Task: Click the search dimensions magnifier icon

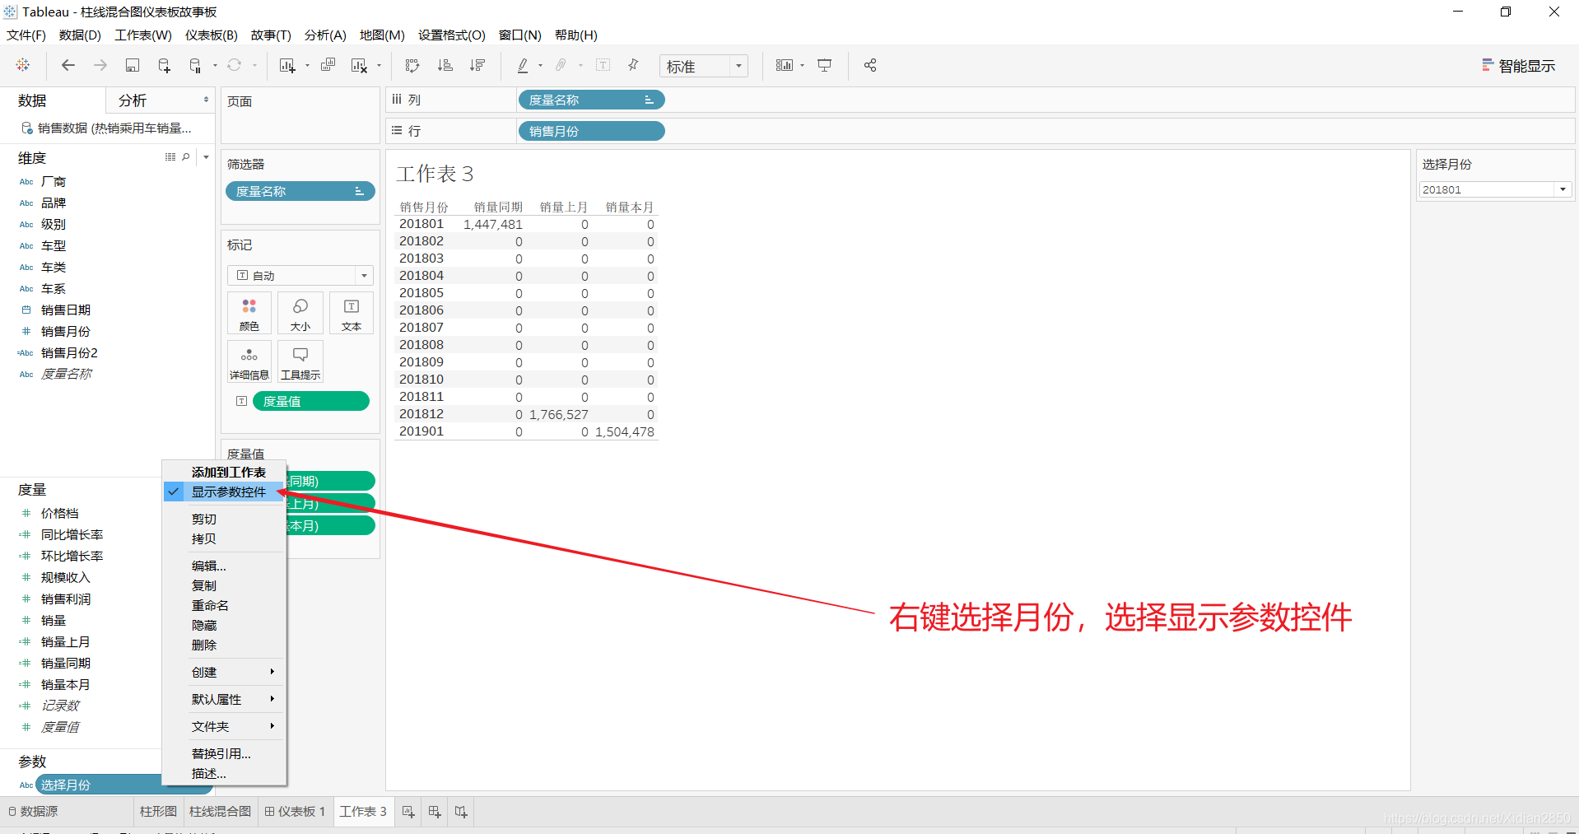Action: [186, 156]
